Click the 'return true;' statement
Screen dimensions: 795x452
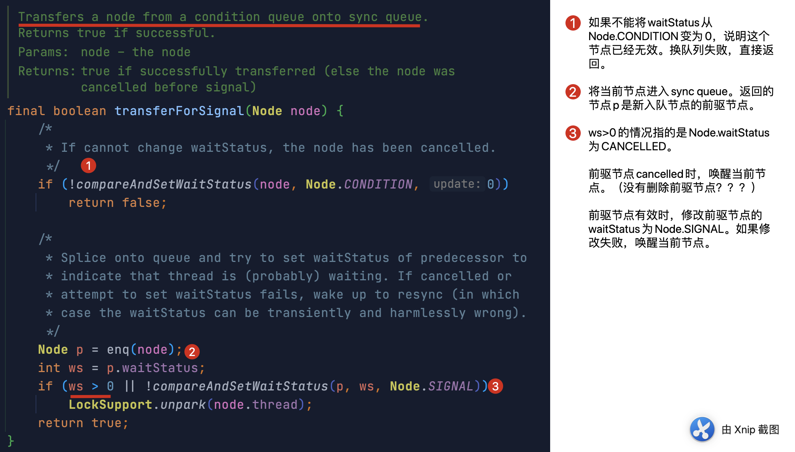(x=83, y=423)
